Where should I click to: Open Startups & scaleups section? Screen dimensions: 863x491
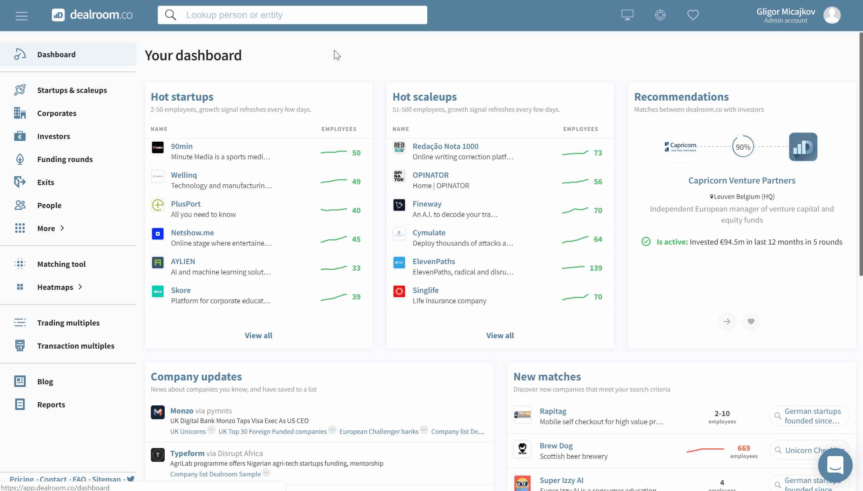pyautogui.click(x=72, y=90)
